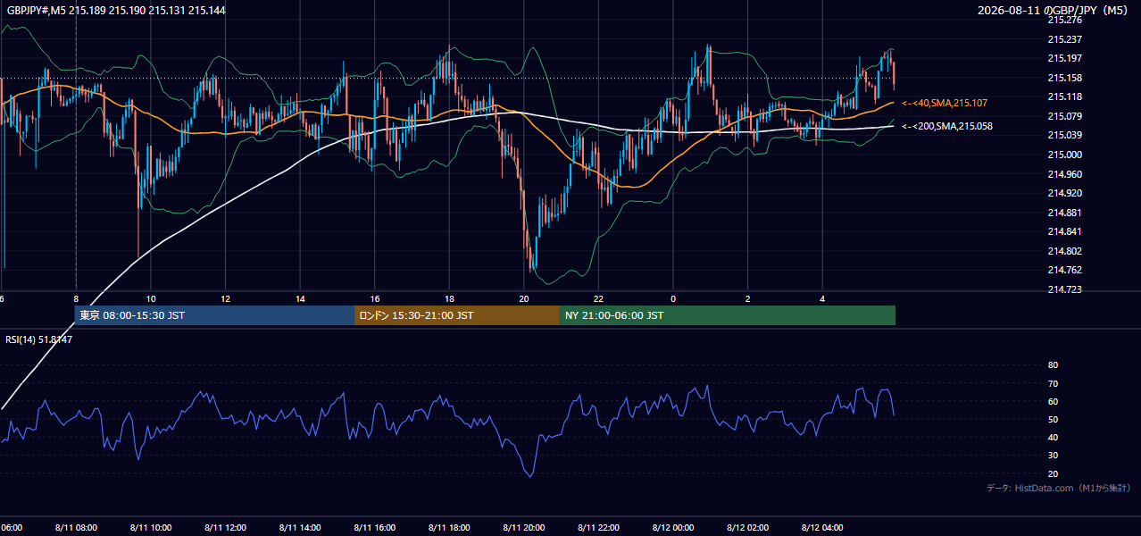Click price axis label 214.723
The width and height of the screenshot is (1141, 536).
(1064, 289)
